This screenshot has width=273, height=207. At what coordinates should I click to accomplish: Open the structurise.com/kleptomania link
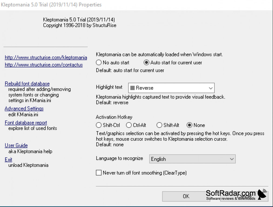[x=46, y=57]
